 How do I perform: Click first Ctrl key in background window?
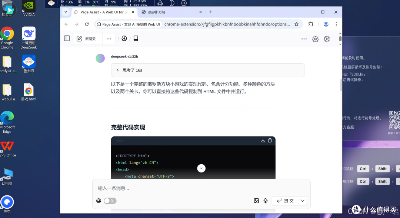363,169
